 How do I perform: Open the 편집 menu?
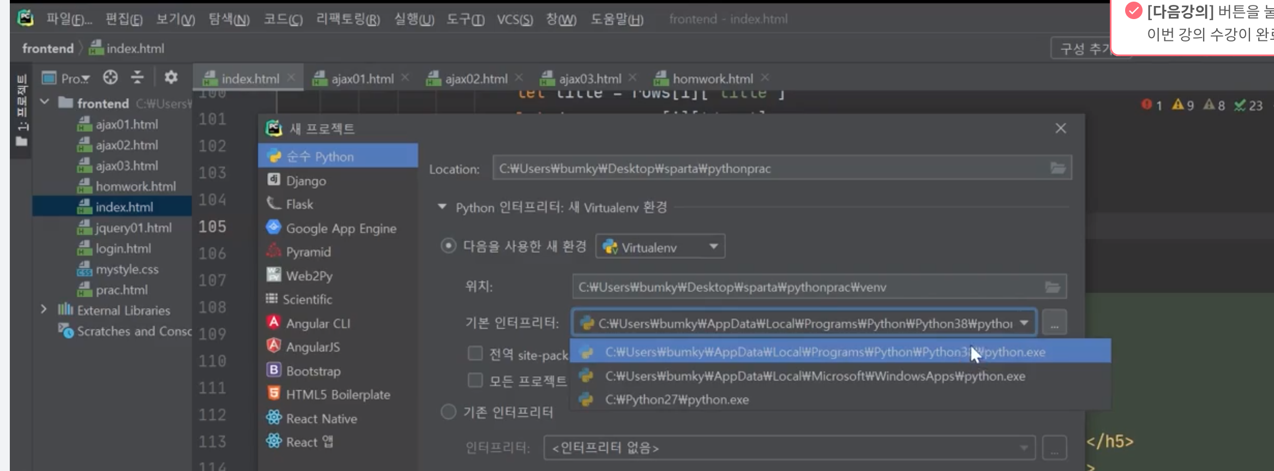point(124,19)
